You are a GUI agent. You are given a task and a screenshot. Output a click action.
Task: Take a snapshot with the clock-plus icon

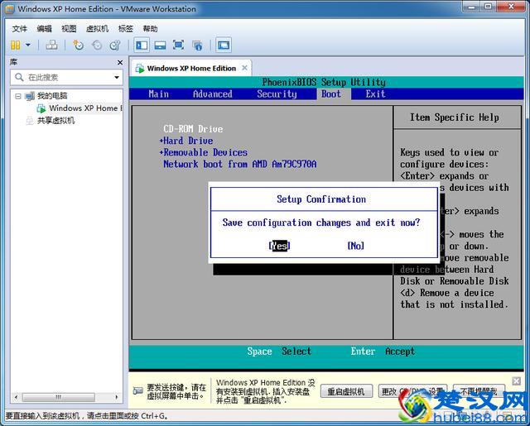pyautogui.click(x=78, y=45)
